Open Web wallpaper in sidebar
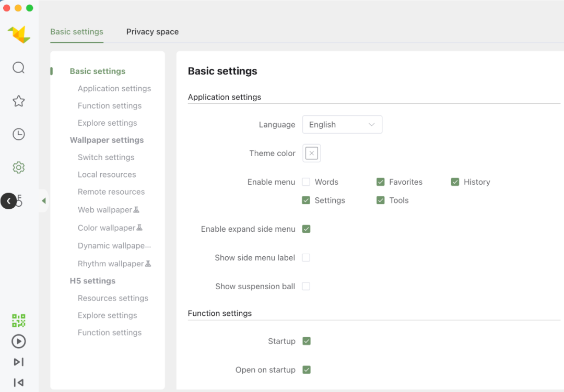Image resolution: width=564 pixels, height=392 pixels. tap(105, 210)
